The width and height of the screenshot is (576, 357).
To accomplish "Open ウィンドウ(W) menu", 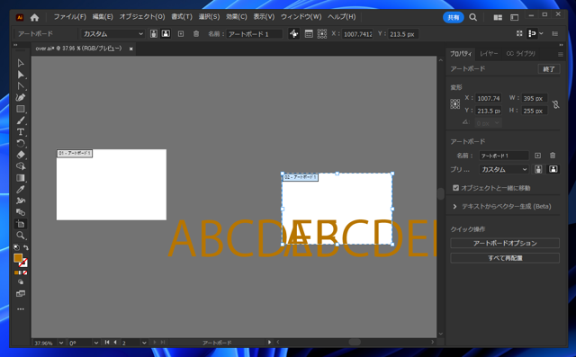I will click(x=301, y=17).
